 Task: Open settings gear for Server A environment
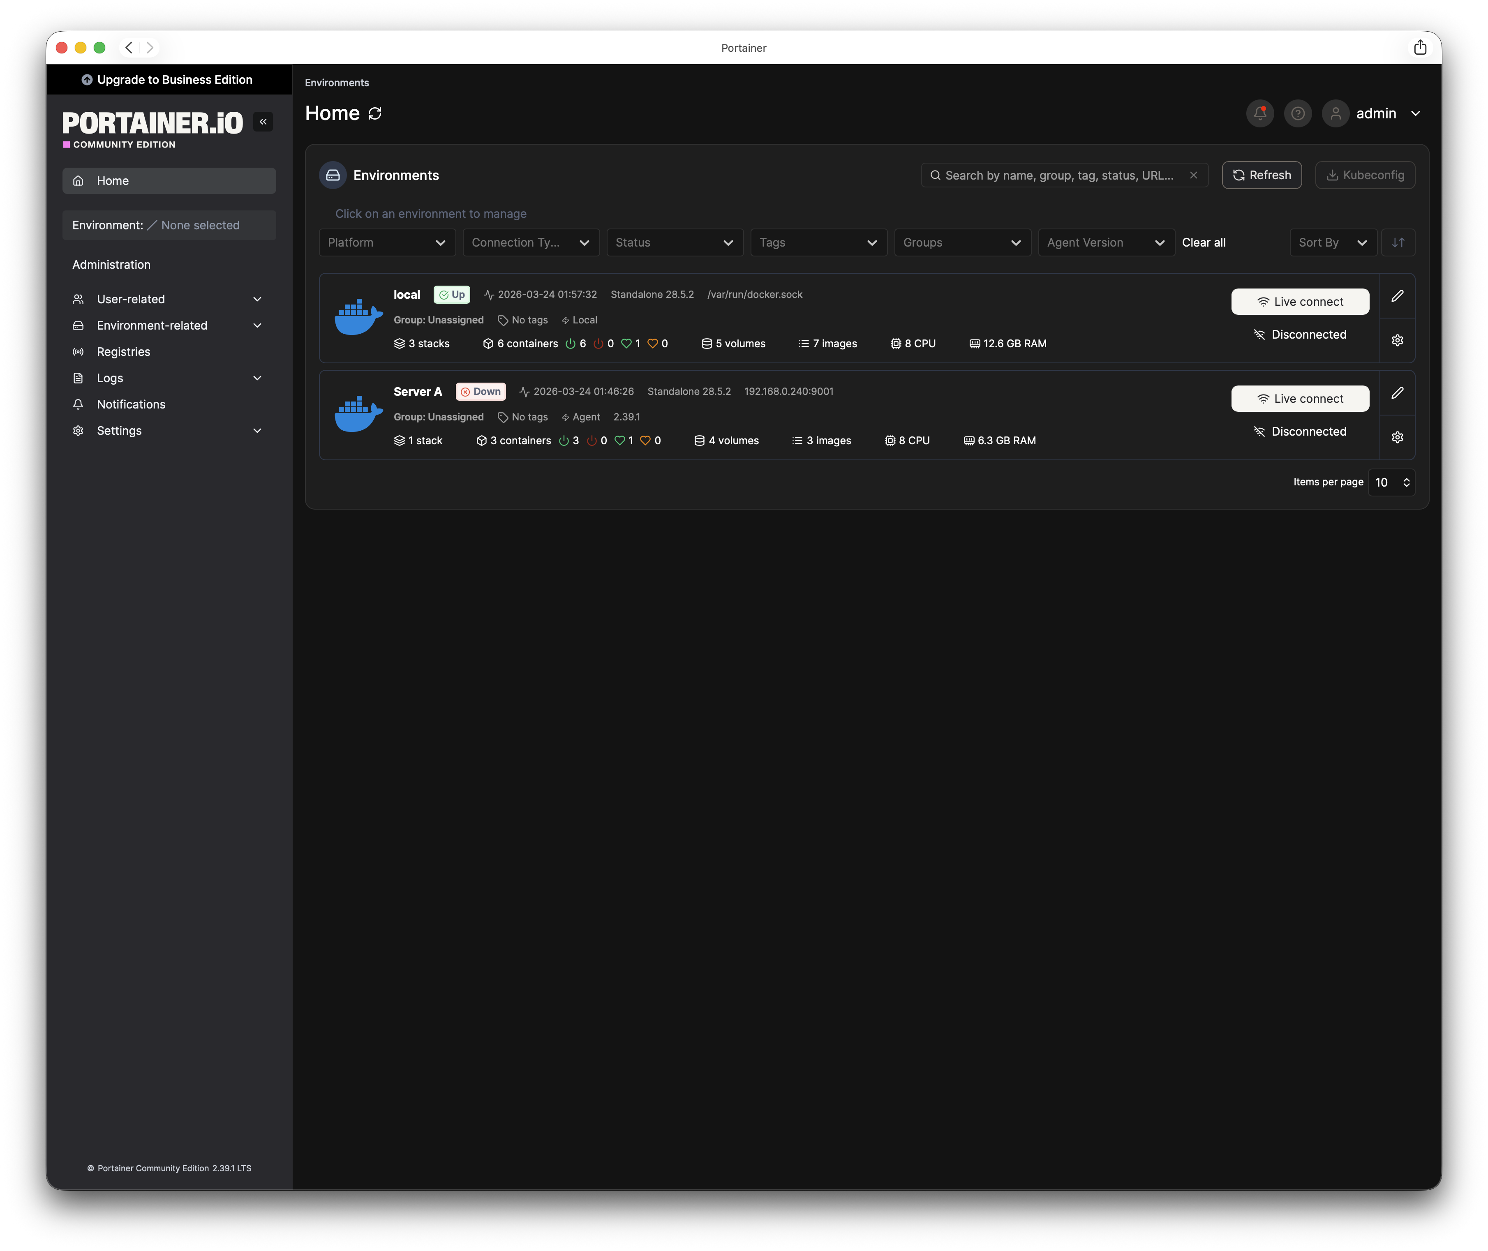1396,438
